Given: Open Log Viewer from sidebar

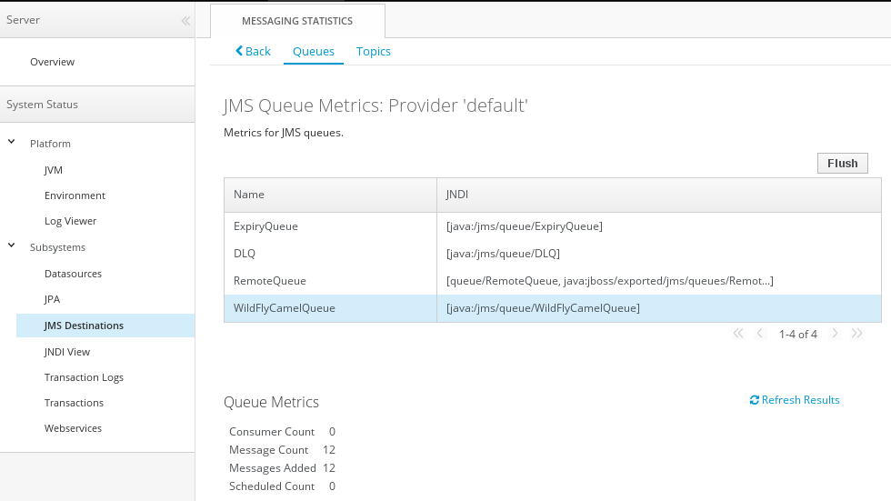Looking at the screenshot, I should [70, 221].
